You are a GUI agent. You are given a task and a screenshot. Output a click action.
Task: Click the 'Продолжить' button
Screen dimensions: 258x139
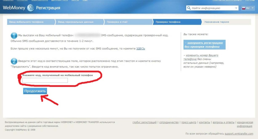coord(35,91)
